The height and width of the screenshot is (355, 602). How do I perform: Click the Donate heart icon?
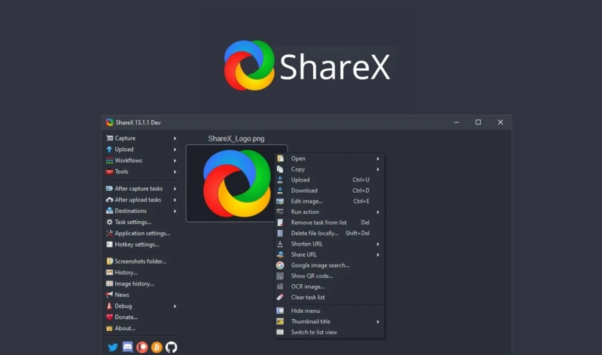(110, 317)
